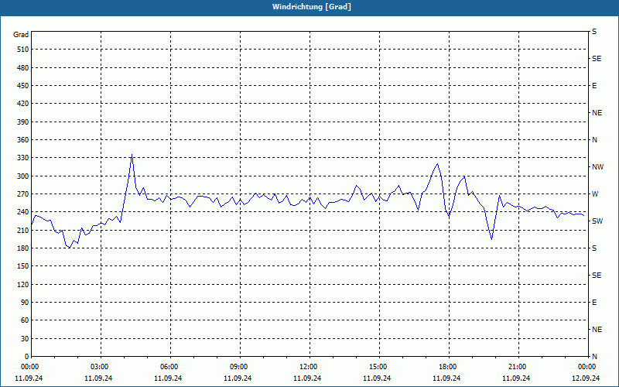Click the 09:00 time label
This screenshot has height=387, width=619.
240,367
